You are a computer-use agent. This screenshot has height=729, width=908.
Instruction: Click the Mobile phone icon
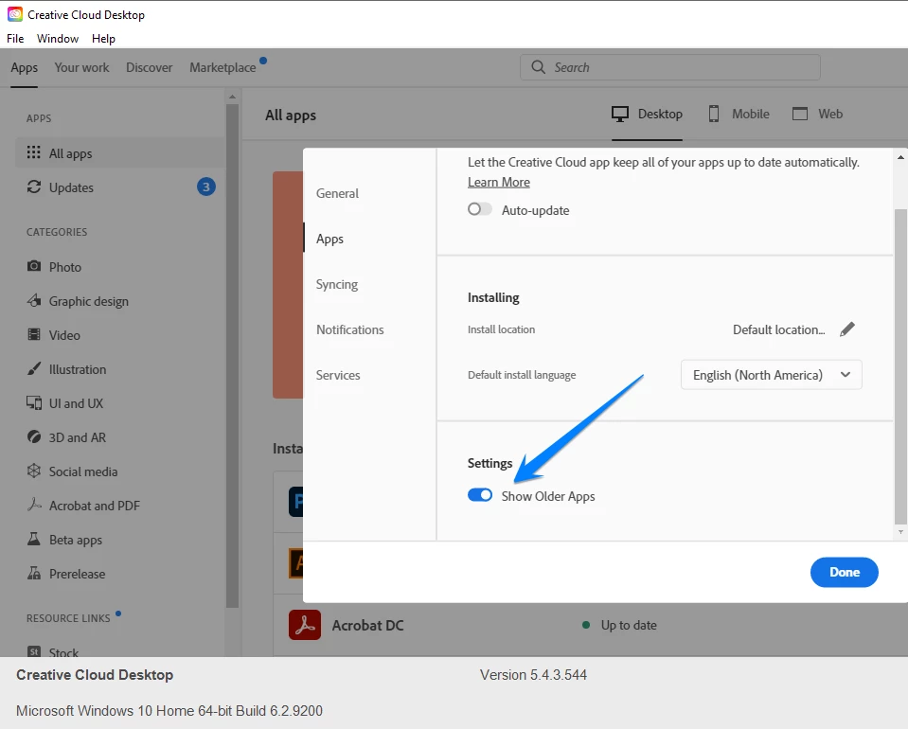(714, 114)
